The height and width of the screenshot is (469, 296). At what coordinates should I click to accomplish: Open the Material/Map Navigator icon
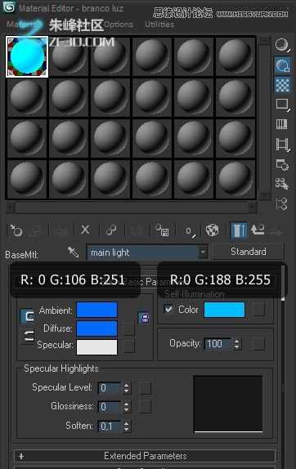pos(281,204)
